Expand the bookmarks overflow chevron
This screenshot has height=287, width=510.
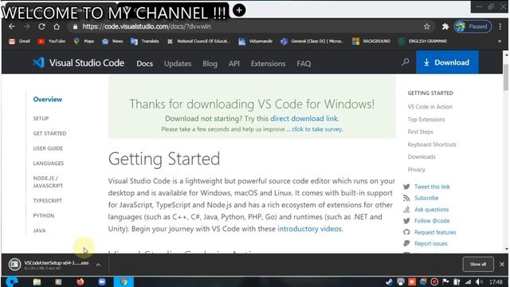coord(500,41)
